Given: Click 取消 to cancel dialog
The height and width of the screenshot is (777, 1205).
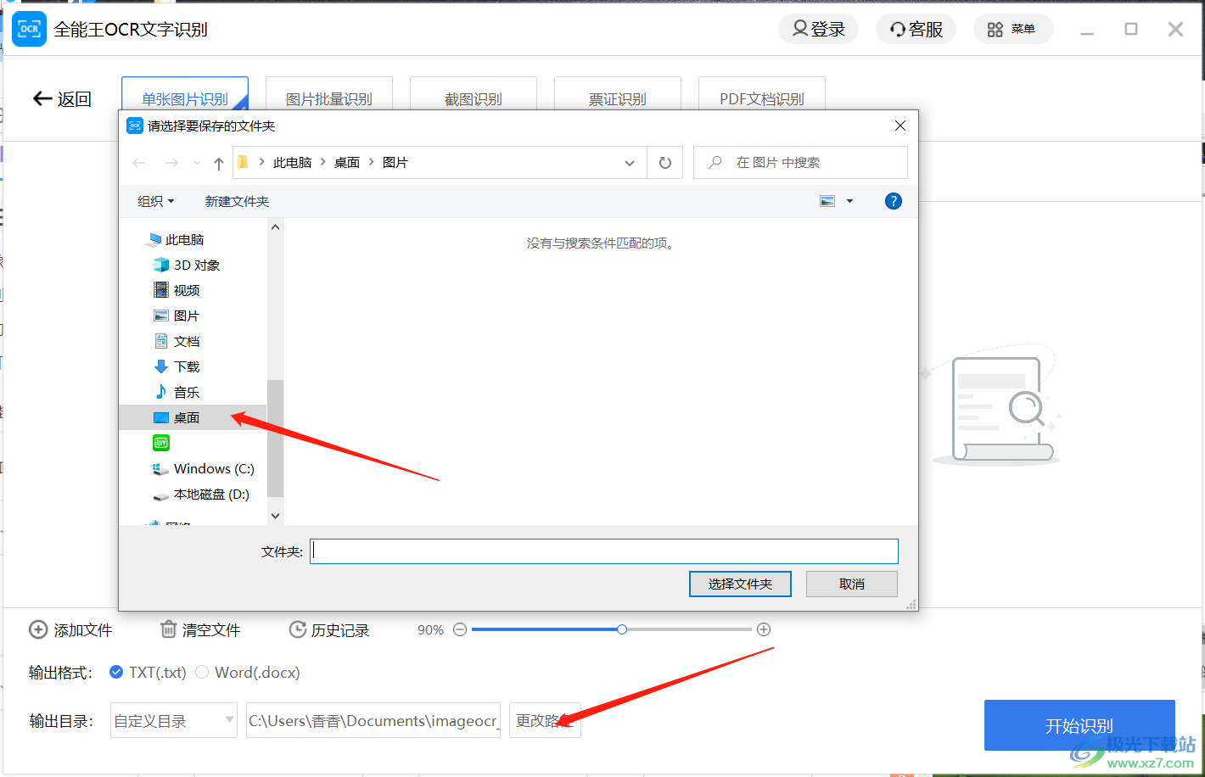Looking at the screenshot, I should click(851, 584).
